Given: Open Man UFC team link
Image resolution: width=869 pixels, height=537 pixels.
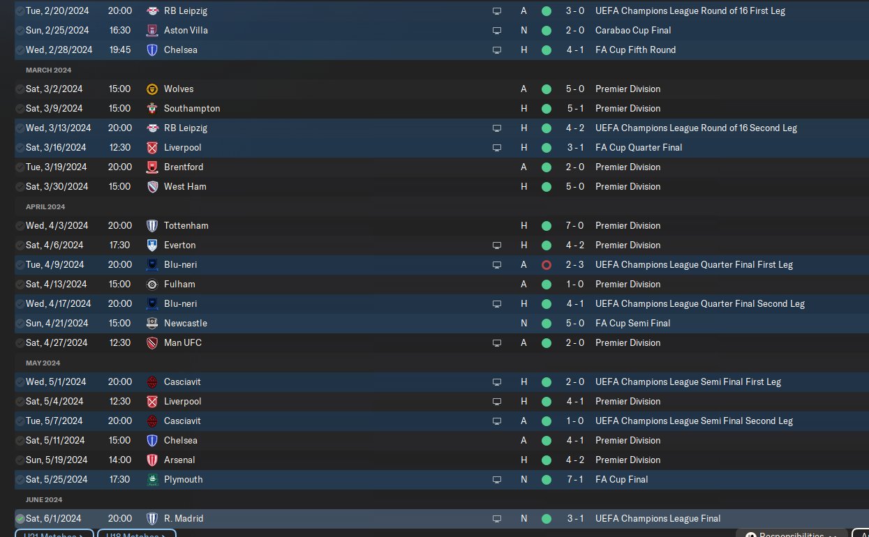Looking at the screenshot, I should click(x=182, y=343).
